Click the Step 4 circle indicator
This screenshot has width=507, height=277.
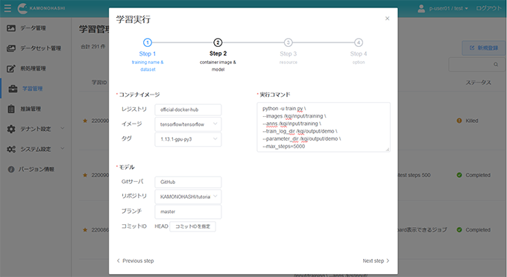(359, 42)
